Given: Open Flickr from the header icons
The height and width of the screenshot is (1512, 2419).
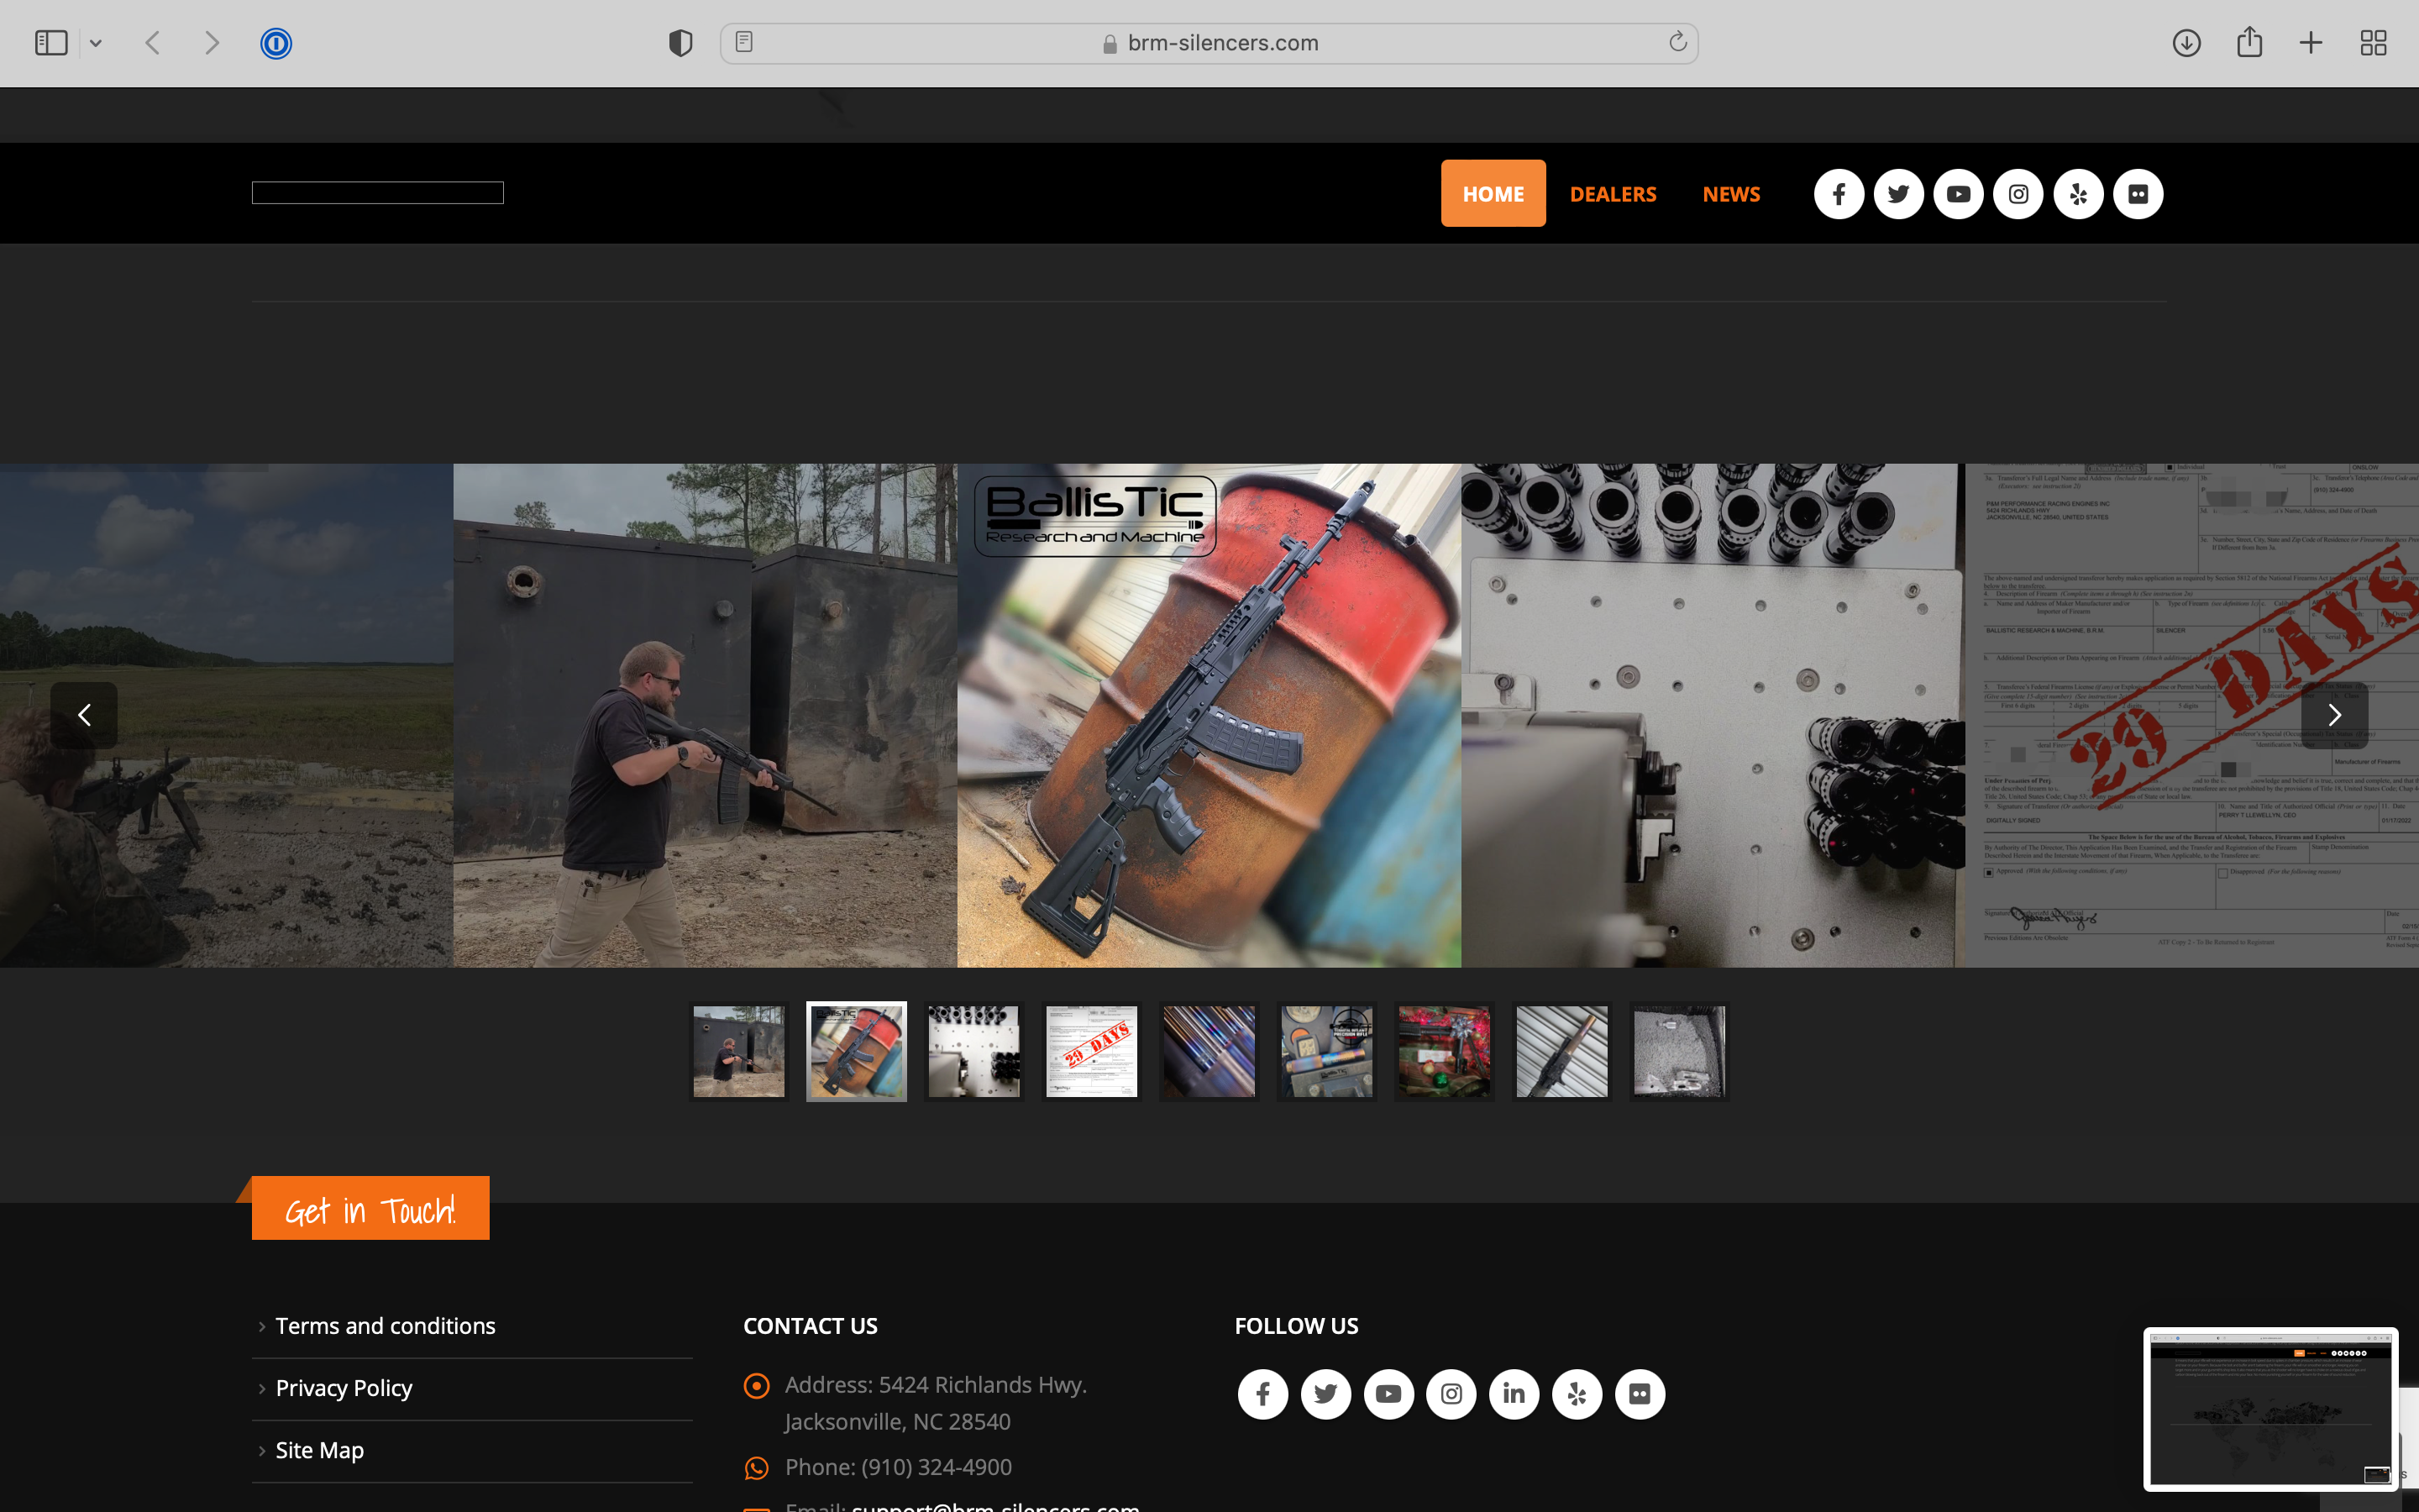Looking at the screenshot, I should (2138, 194).
